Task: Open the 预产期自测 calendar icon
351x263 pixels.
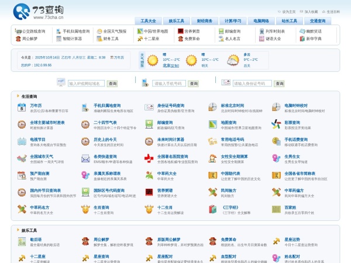Action: coord(22,175)
